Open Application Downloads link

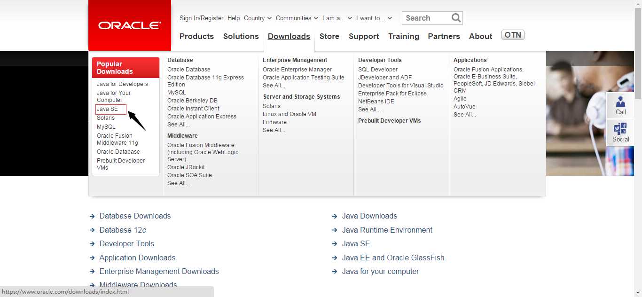pyautogui.click(x=137, y=258)
